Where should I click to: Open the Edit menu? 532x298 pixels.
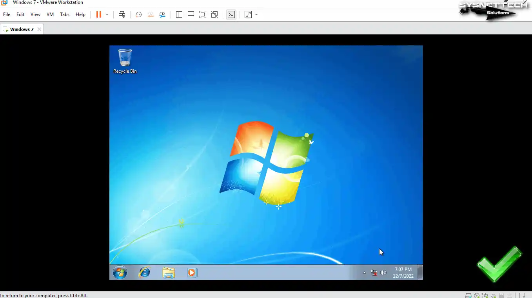20,14
